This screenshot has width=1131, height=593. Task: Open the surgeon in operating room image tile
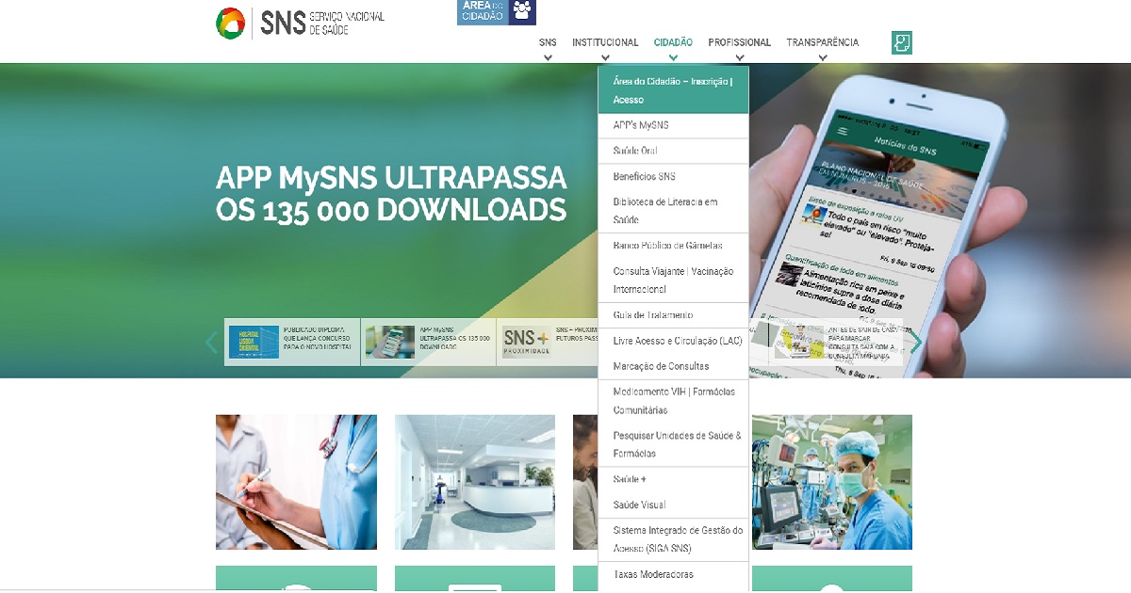[x=831, y=482]
